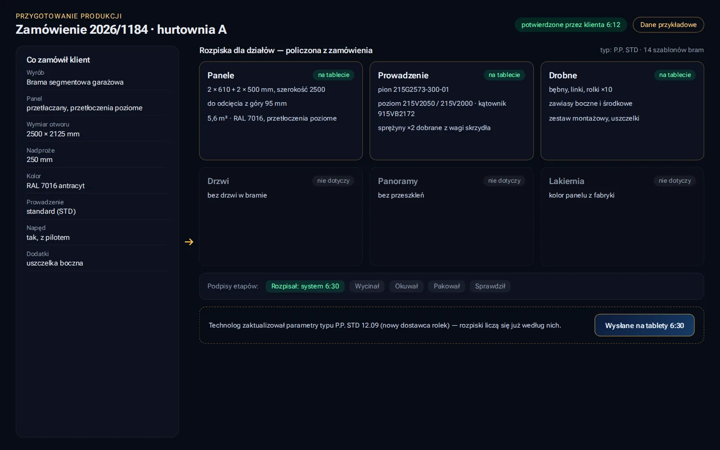Select the 'Okuwał' stage signature chip
The image size is (720, 450).
(406, 286)
